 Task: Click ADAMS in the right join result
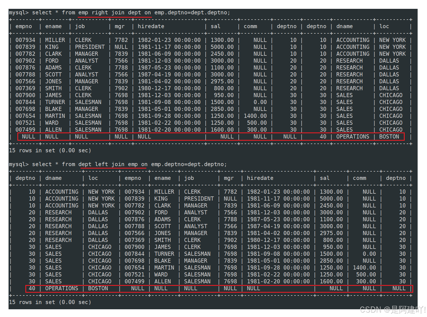[x=53, y=68]
